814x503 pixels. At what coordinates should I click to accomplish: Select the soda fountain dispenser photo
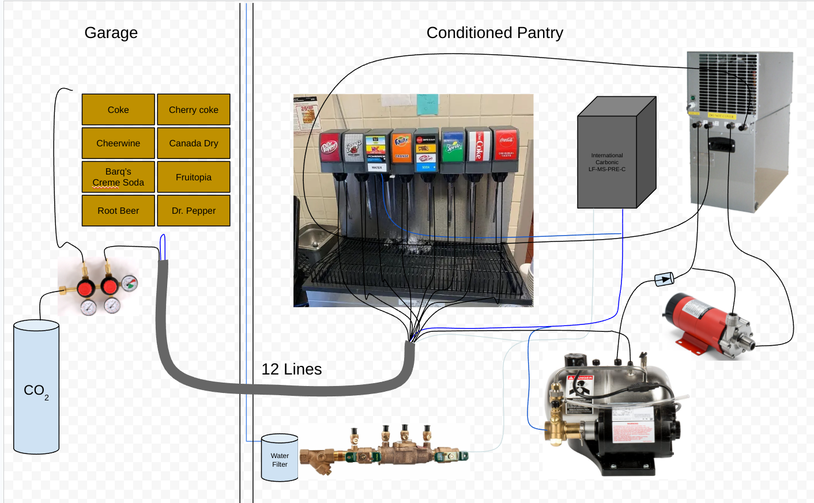[x=413, y=201]
